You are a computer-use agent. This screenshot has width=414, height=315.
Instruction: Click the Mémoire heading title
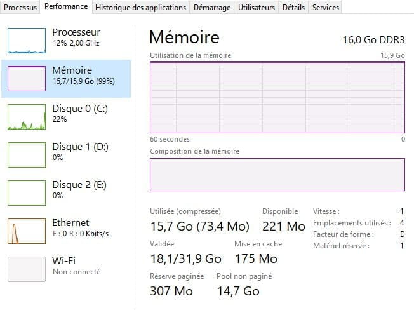184,37
